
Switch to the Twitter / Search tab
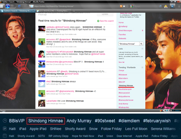(17, 11)
